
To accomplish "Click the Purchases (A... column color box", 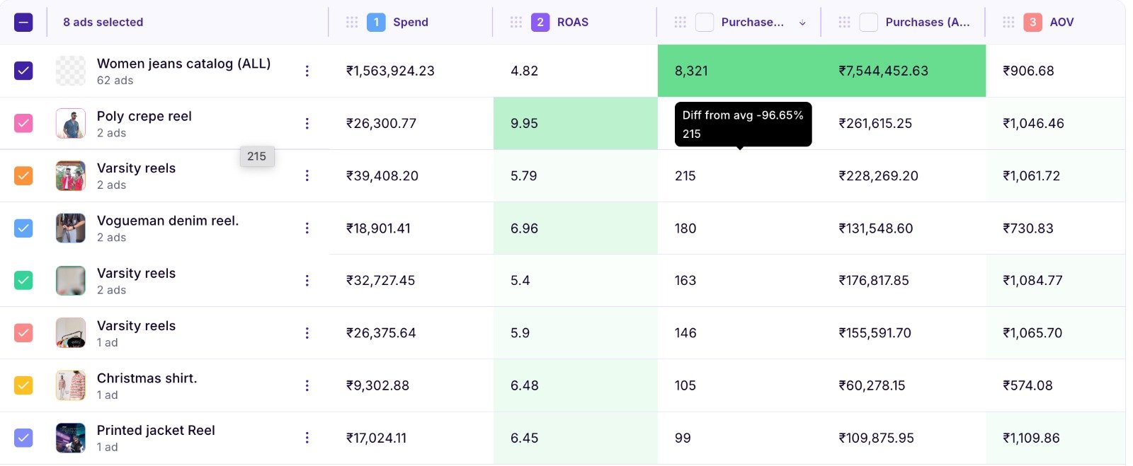I will 868,23.
